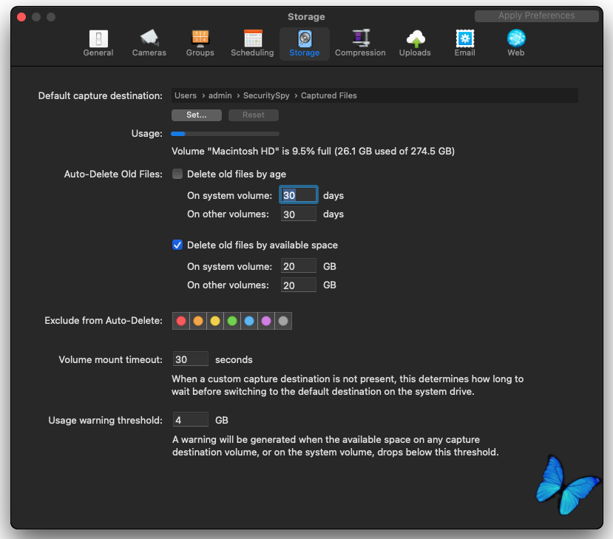Open the Web preferences pane
Screen dimensions: 613x539
515,44
